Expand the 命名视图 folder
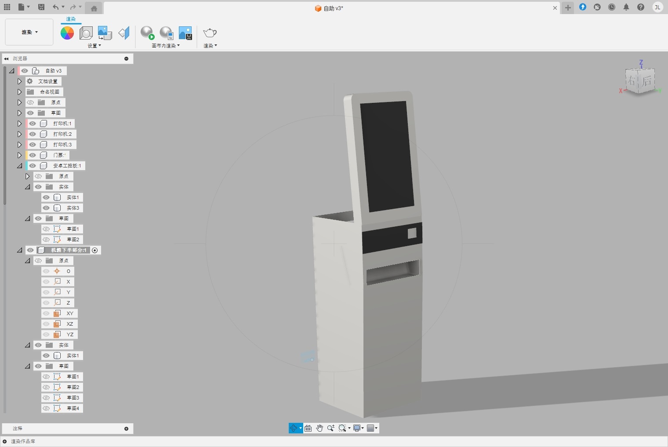This screenshot has height=447, width=668. pyautogui.click(x=19, y=92)
